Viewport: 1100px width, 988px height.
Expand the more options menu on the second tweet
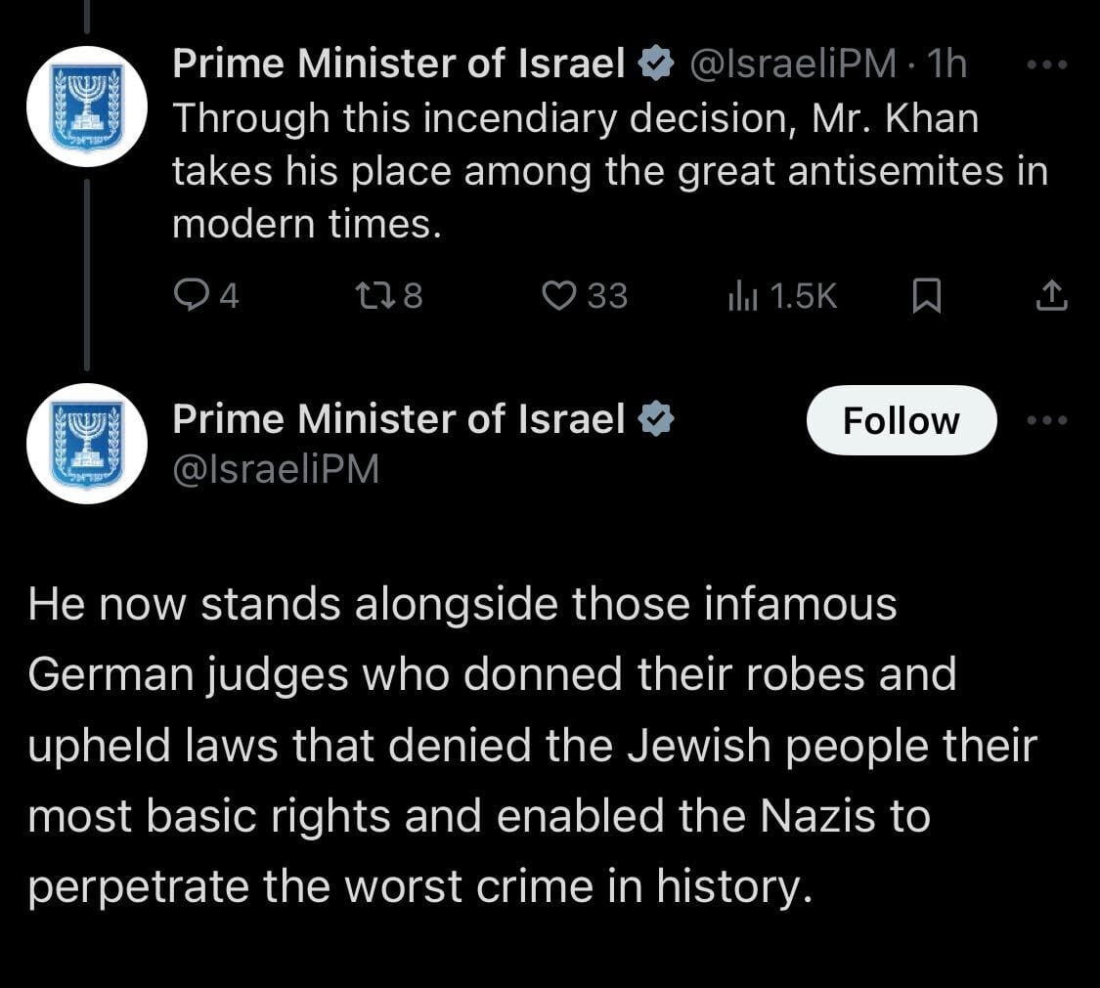[1047, 418]
